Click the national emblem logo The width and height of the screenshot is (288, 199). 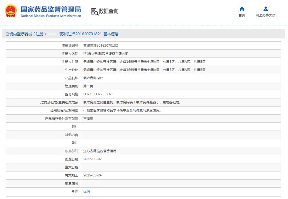pos(11,11)
